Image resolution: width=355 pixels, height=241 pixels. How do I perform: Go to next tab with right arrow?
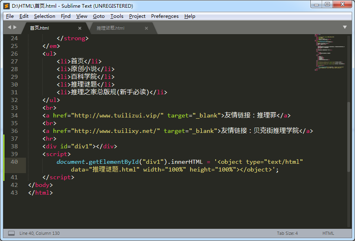pyautogui.click(x=15, y=27)
